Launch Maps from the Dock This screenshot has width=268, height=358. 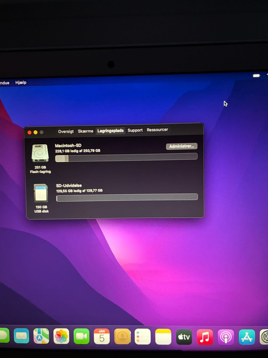(41, 336)
